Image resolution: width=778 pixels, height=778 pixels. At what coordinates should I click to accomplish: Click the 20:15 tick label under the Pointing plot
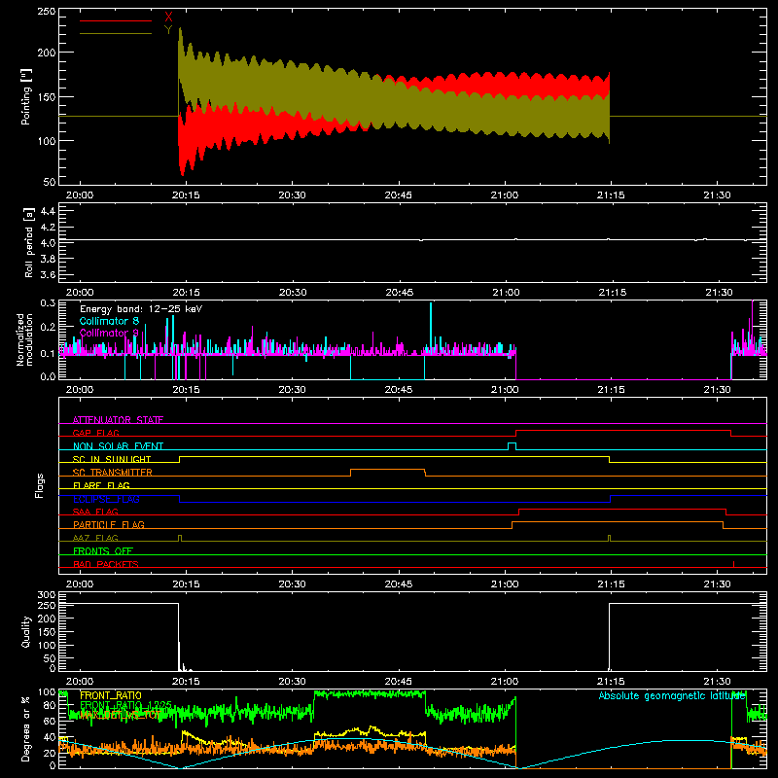tap(186, 195)
